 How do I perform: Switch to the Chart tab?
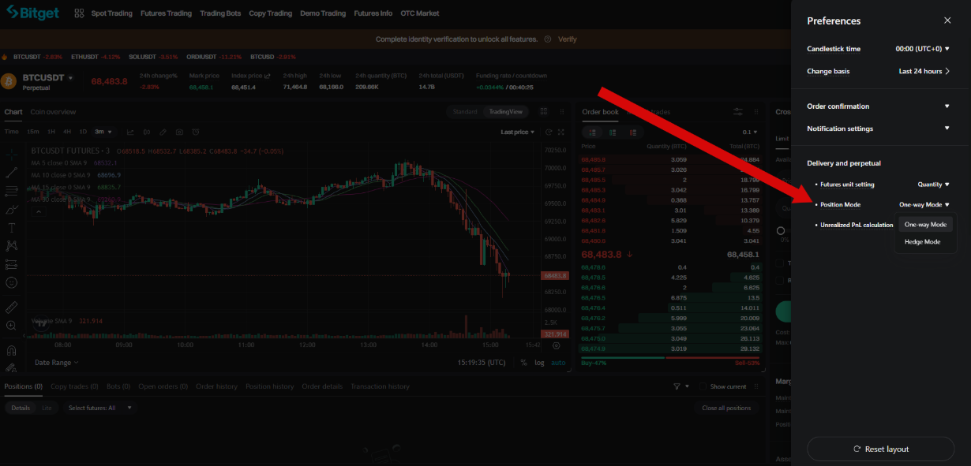13,112
